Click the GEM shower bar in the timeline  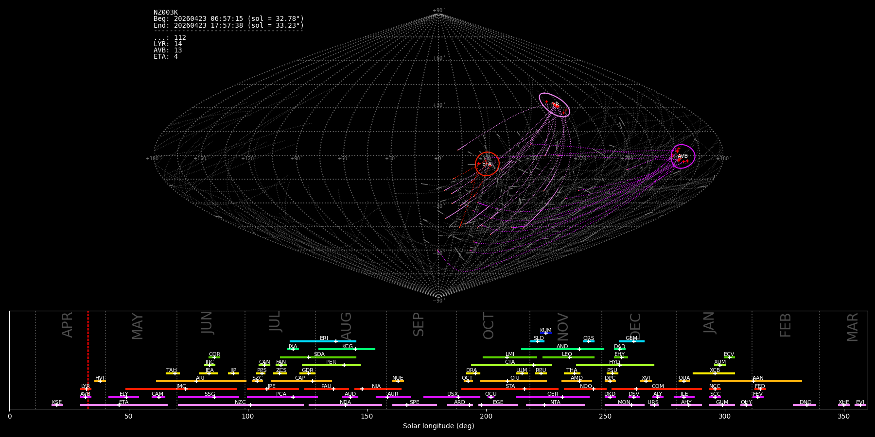(631, 341)
